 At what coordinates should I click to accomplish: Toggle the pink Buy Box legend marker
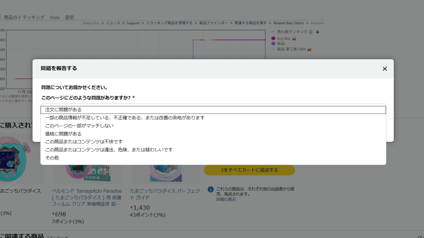(273, 39)
